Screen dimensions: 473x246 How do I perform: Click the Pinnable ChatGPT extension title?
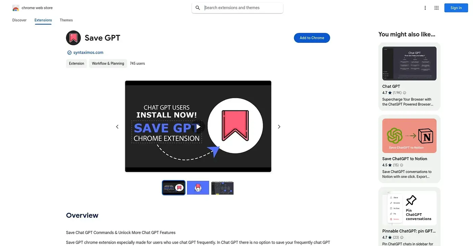click(409, 231)
